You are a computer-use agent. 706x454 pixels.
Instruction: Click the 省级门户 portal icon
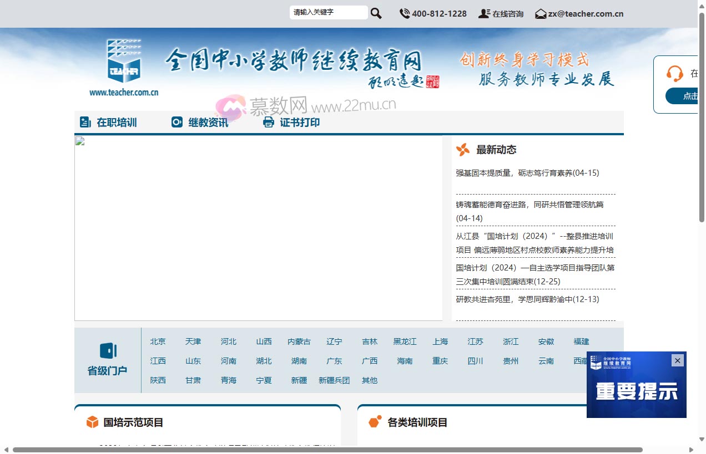pos(108,350)
